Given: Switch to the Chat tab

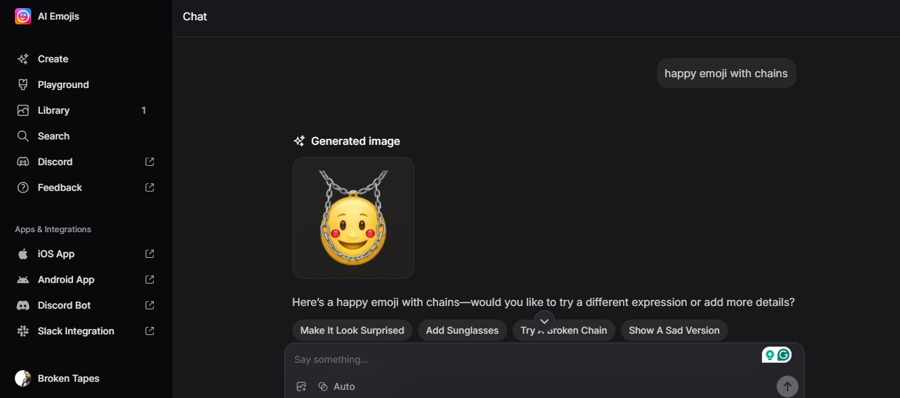Looking at the screenshot, I should tap(194, 16).
